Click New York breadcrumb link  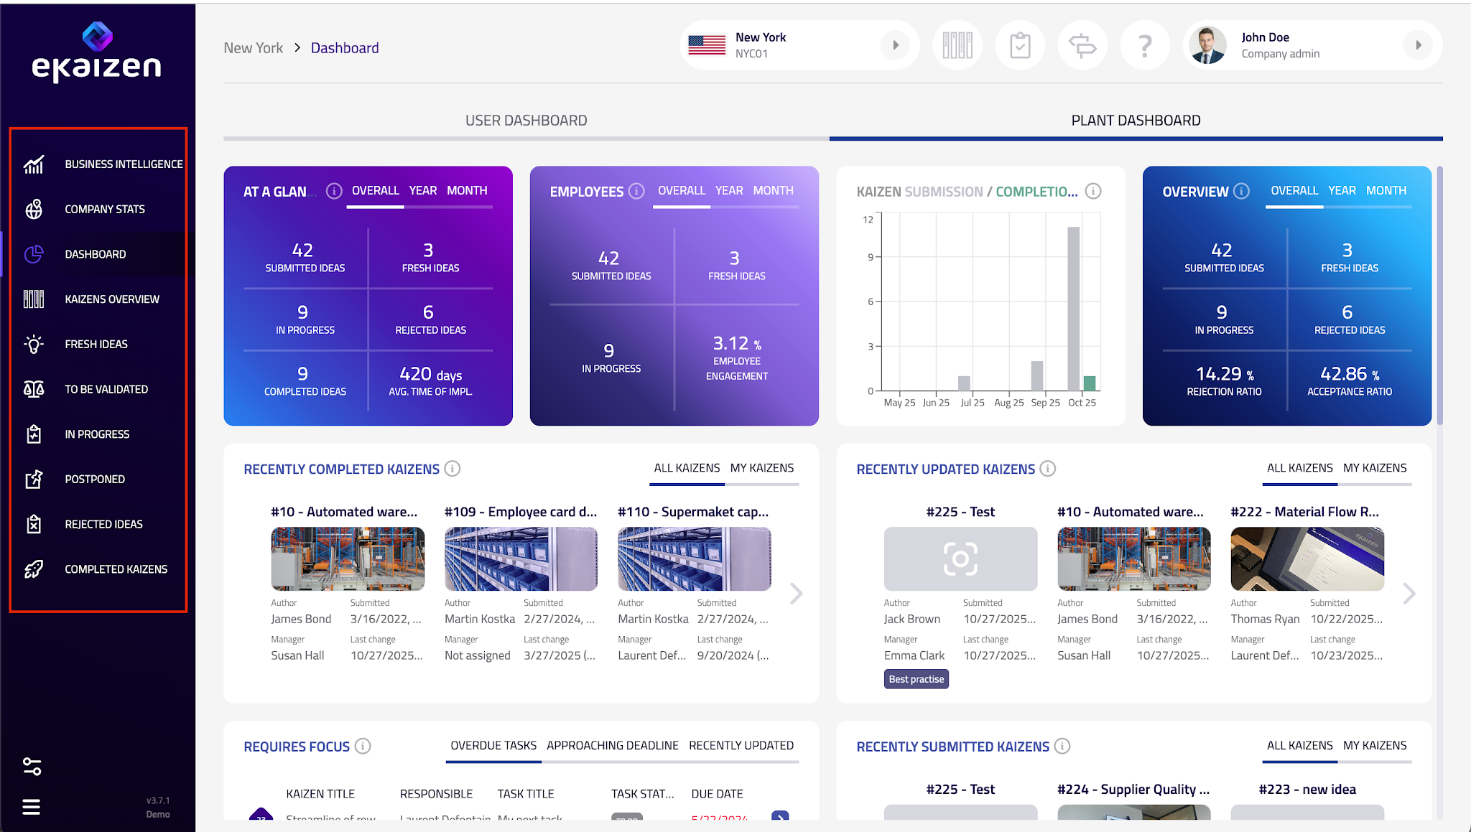[253, 48]
